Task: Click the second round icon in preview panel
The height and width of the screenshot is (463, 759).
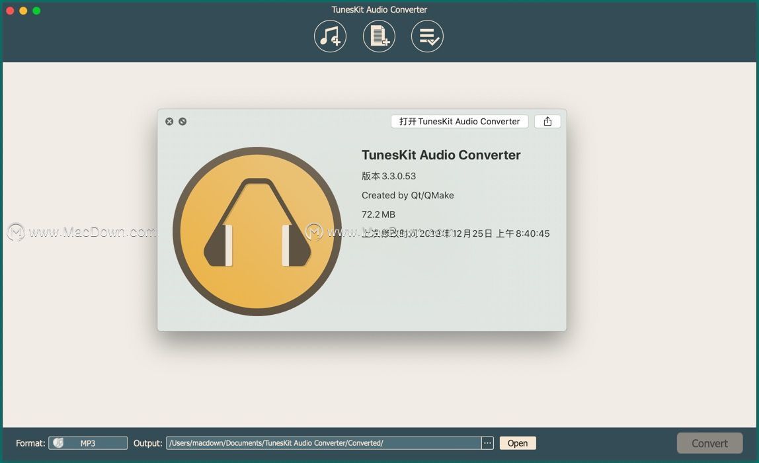Action: tap(182, 122)
